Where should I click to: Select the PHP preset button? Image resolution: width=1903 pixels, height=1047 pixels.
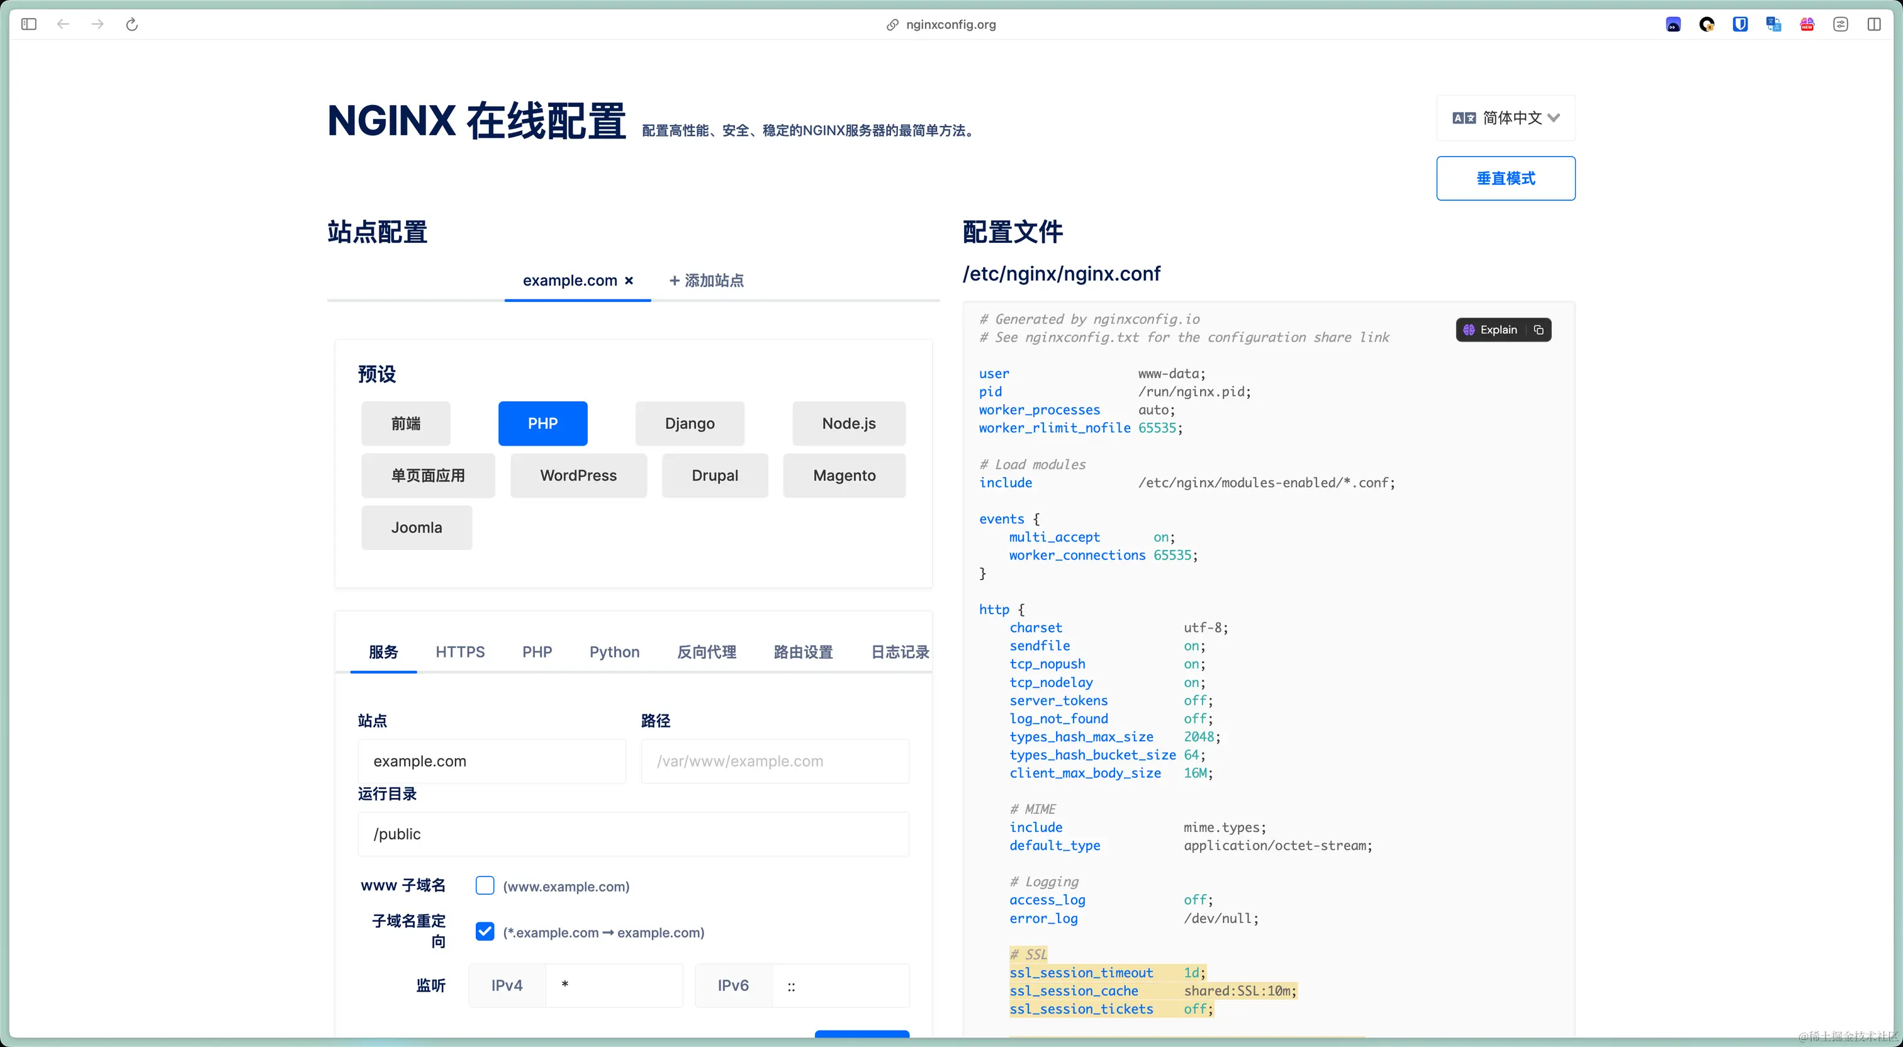(x=543, y=423)
